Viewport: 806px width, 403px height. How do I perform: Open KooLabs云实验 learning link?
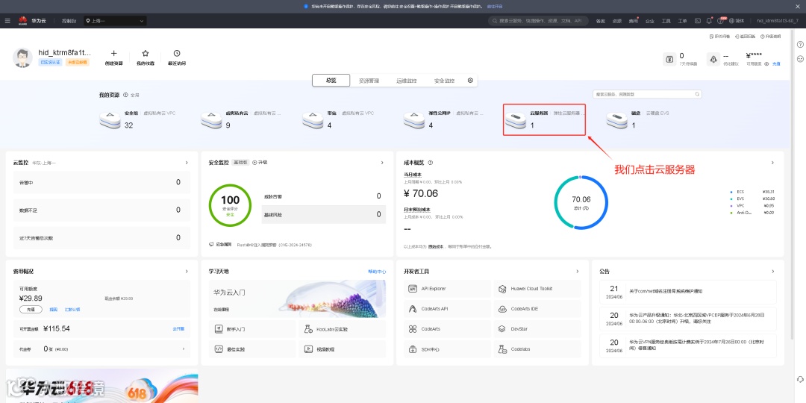pos(342,329)
